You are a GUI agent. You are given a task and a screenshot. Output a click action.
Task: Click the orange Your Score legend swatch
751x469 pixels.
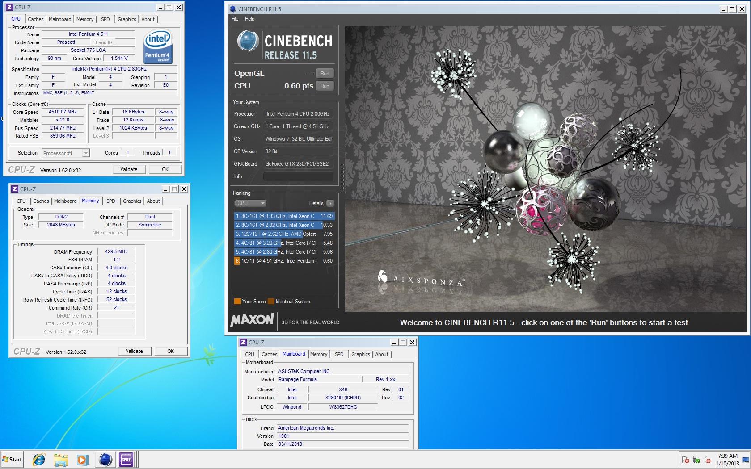pyautogui.click(x=238, y=301)
